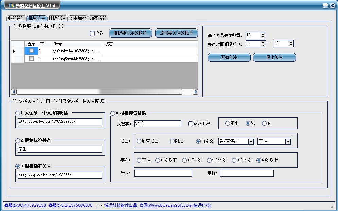The image size is (338, 211).
Task: Click the tag input containing 学生
Action: [60, 149]
